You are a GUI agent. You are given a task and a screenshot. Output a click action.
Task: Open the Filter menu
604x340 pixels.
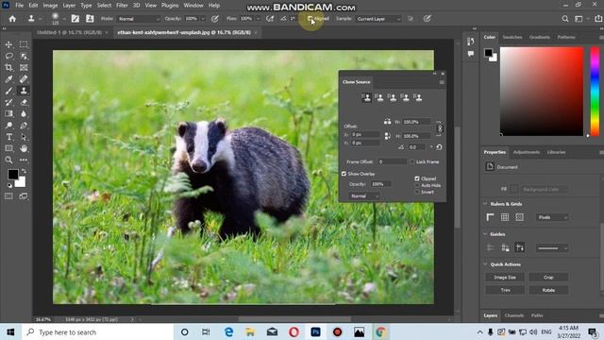122,6
